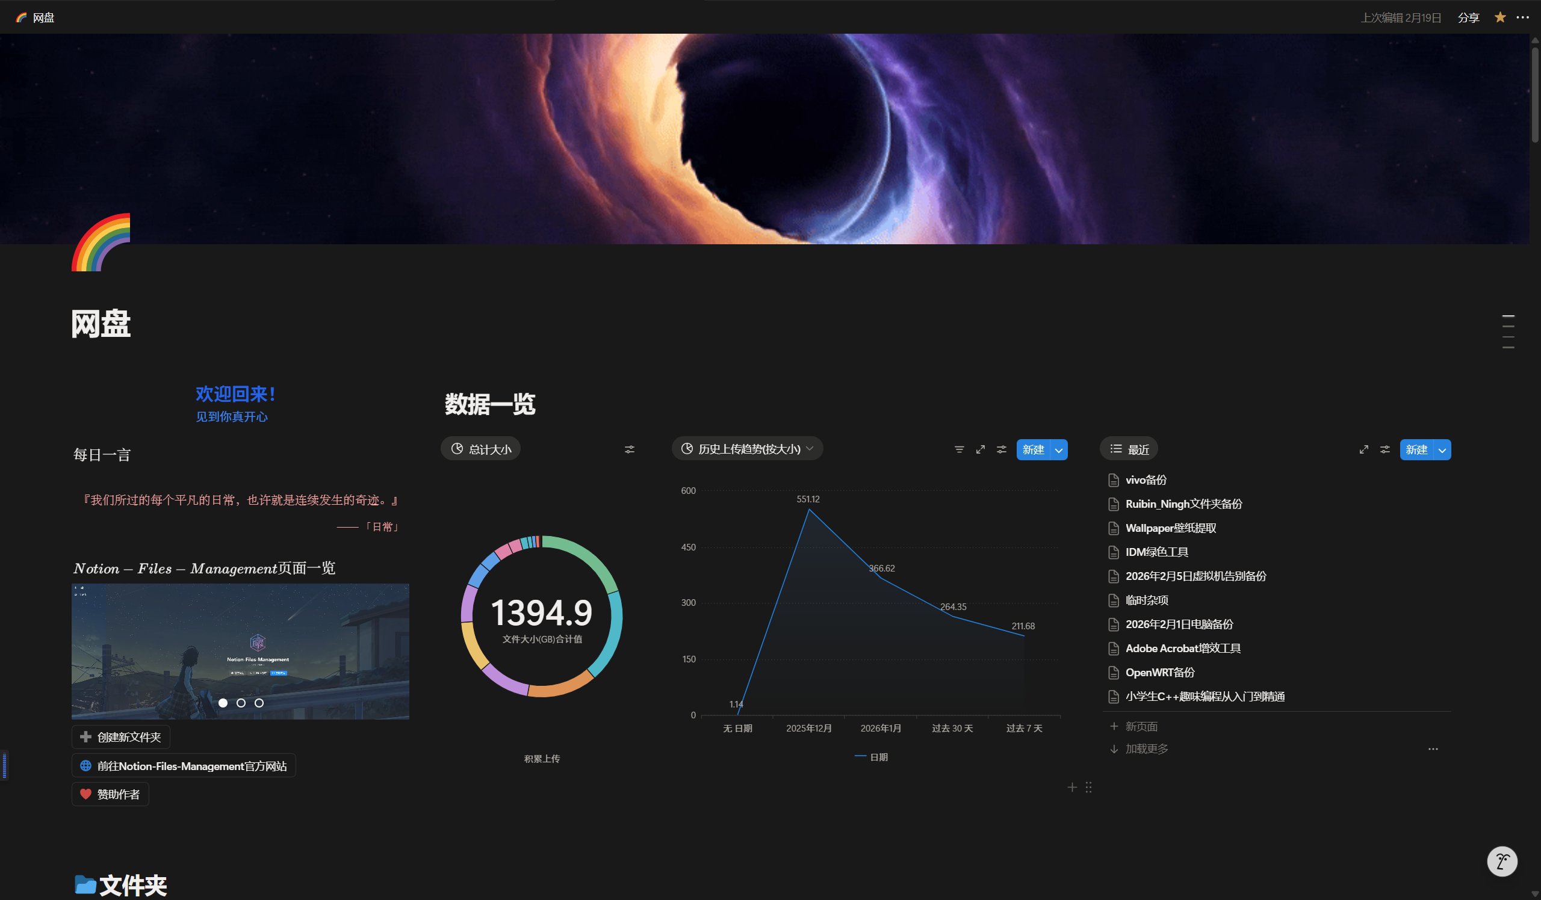Viewport: 1541px width, 900px height.
Task: Open three-dot options beside 加载更多
Action: pos(1433,749)
